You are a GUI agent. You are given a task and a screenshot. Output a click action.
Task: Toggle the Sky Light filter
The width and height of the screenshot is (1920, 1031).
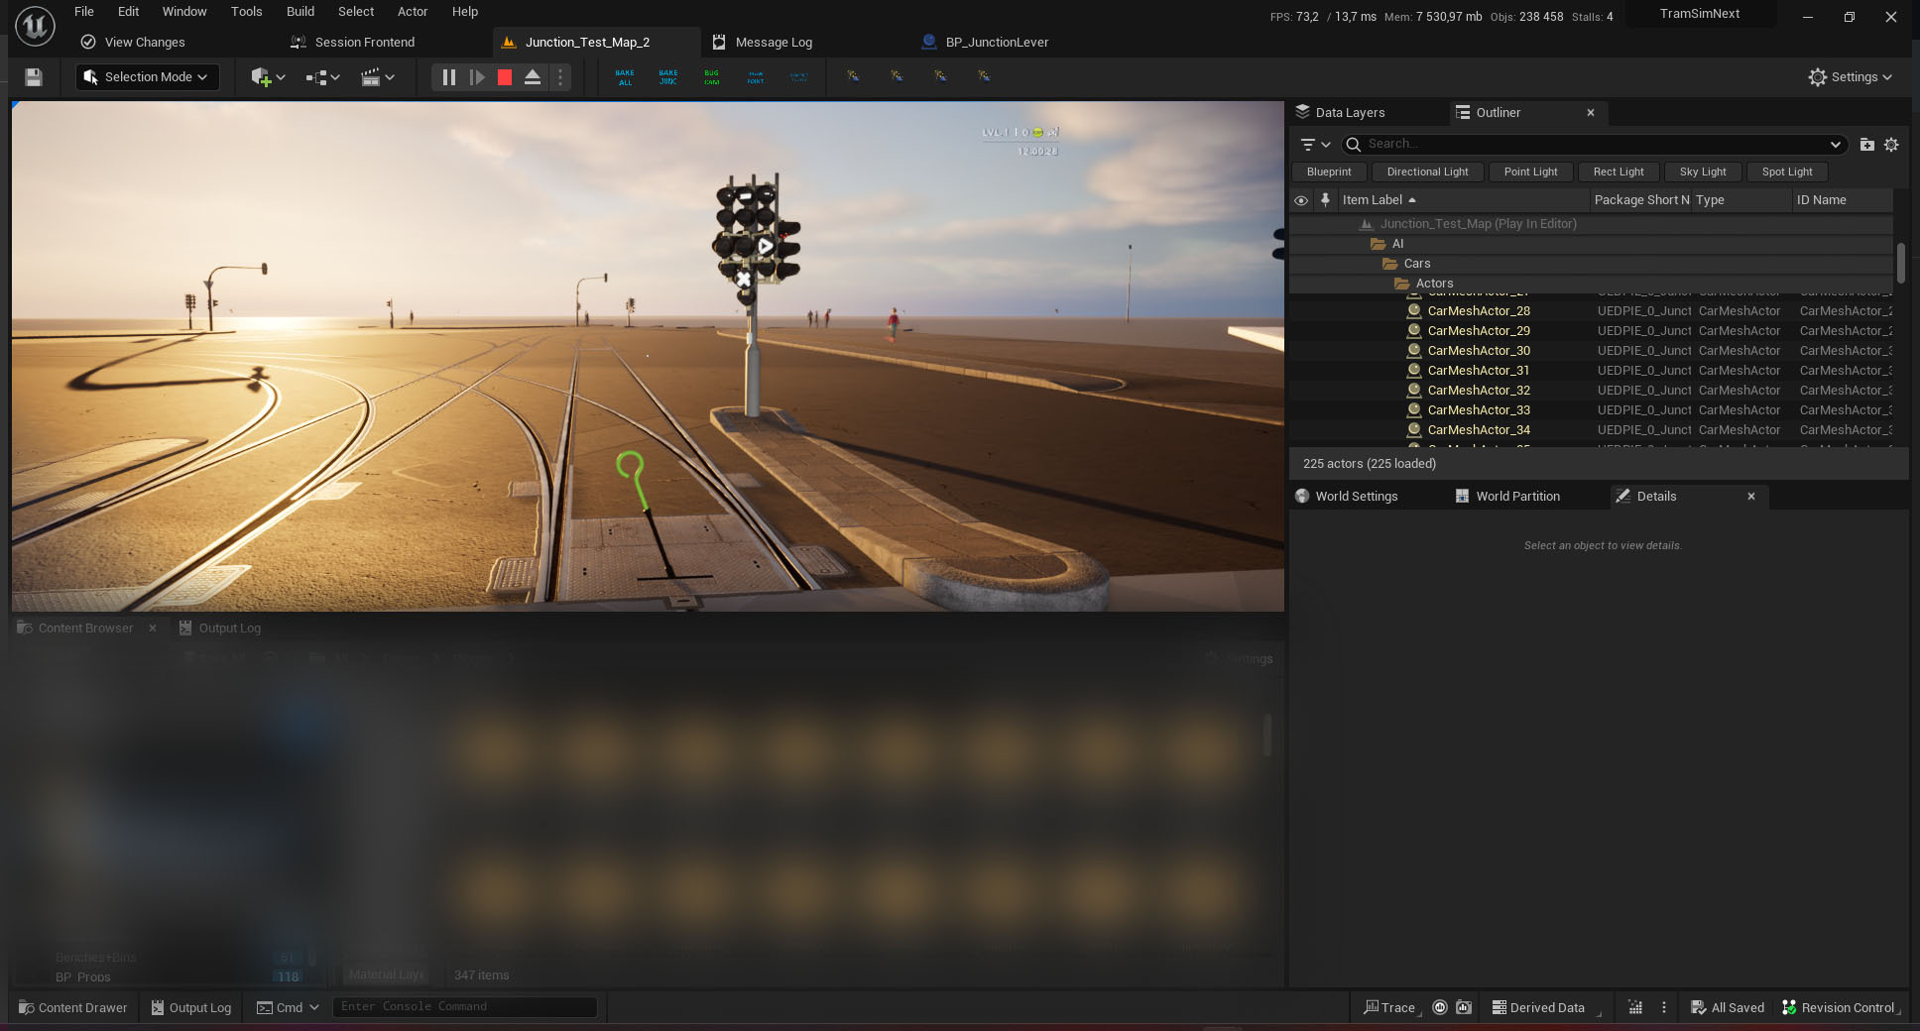pyautogui.click(x=1703, y=172)
